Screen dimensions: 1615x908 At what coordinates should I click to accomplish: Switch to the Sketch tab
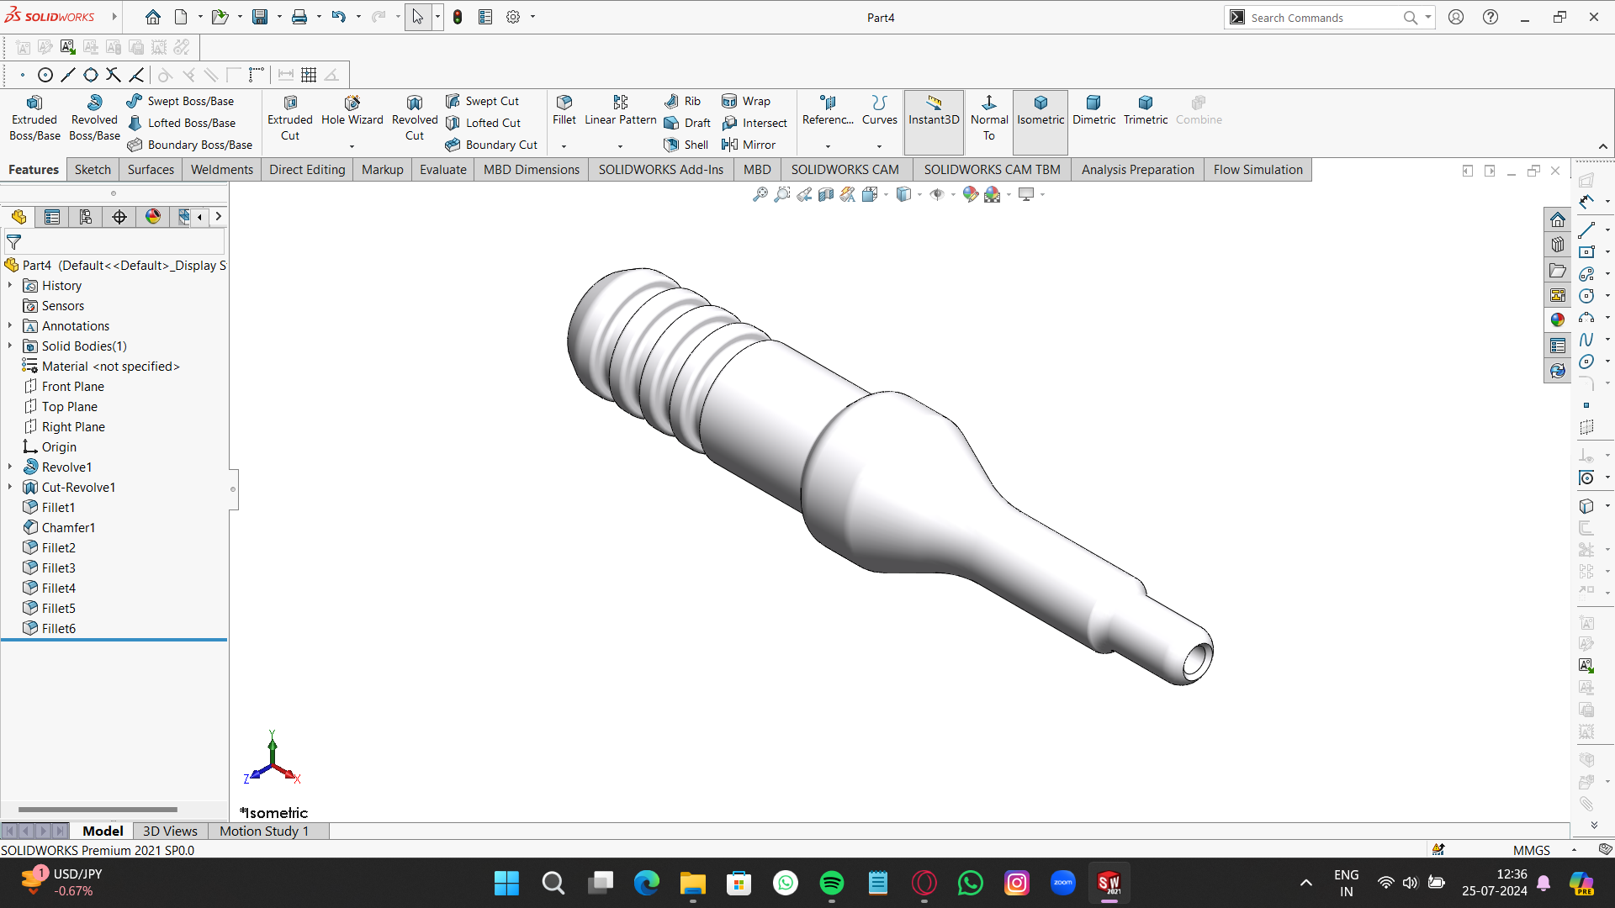point(93,170)
